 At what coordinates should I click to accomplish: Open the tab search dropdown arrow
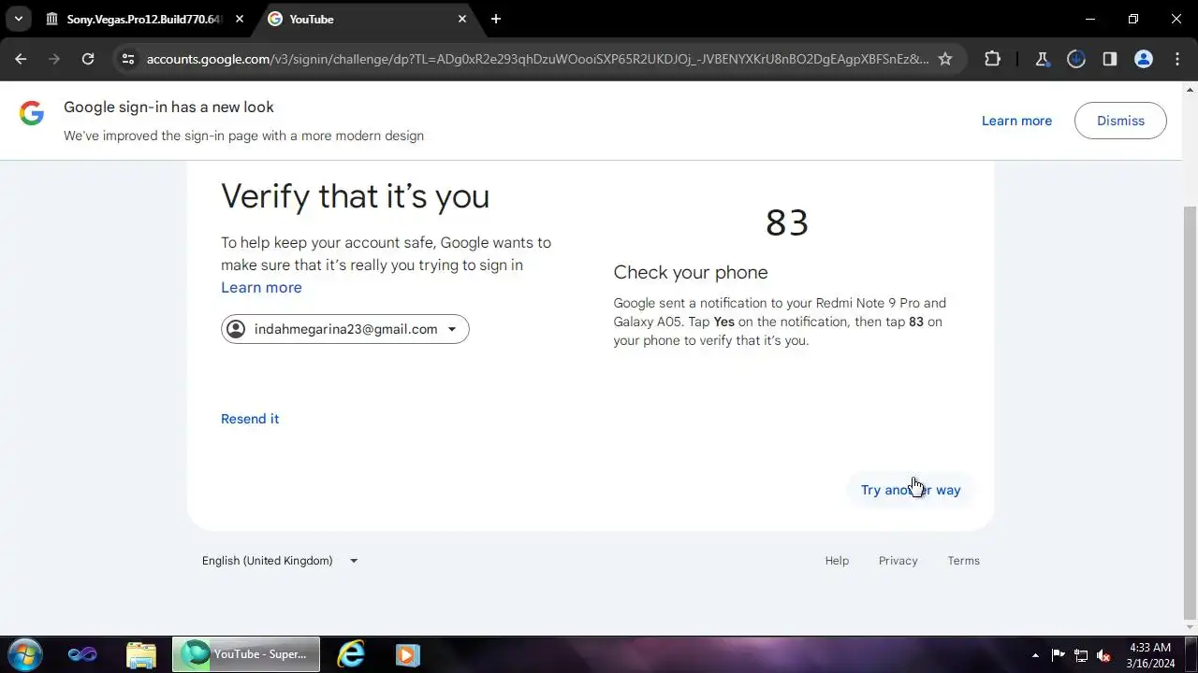tap(18, 19)
